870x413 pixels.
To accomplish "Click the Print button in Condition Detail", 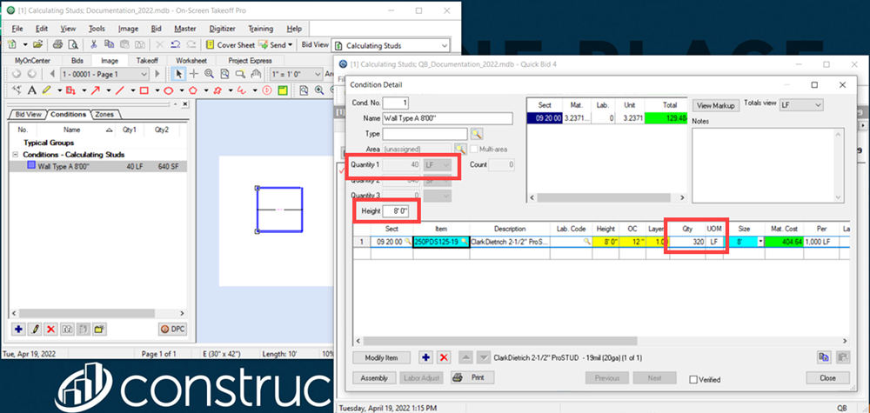I will 472,377.
